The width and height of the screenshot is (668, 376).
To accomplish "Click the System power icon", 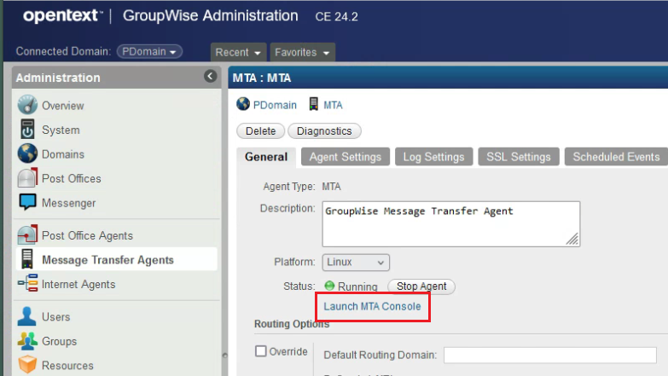I will click(27, 130).
